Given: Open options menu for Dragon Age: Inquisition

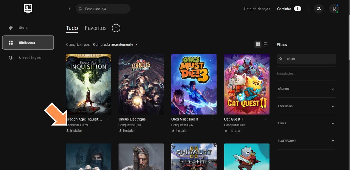Looking at the screenshot, I should coord(107,119).
